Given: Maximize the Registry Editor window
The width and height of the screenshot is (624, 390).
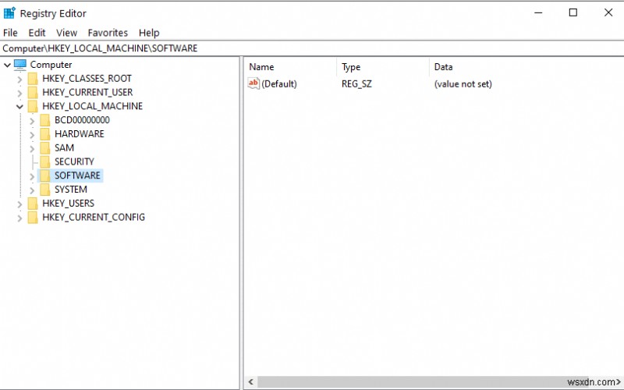Looking at the screenshot, I should tap(573, 12).
